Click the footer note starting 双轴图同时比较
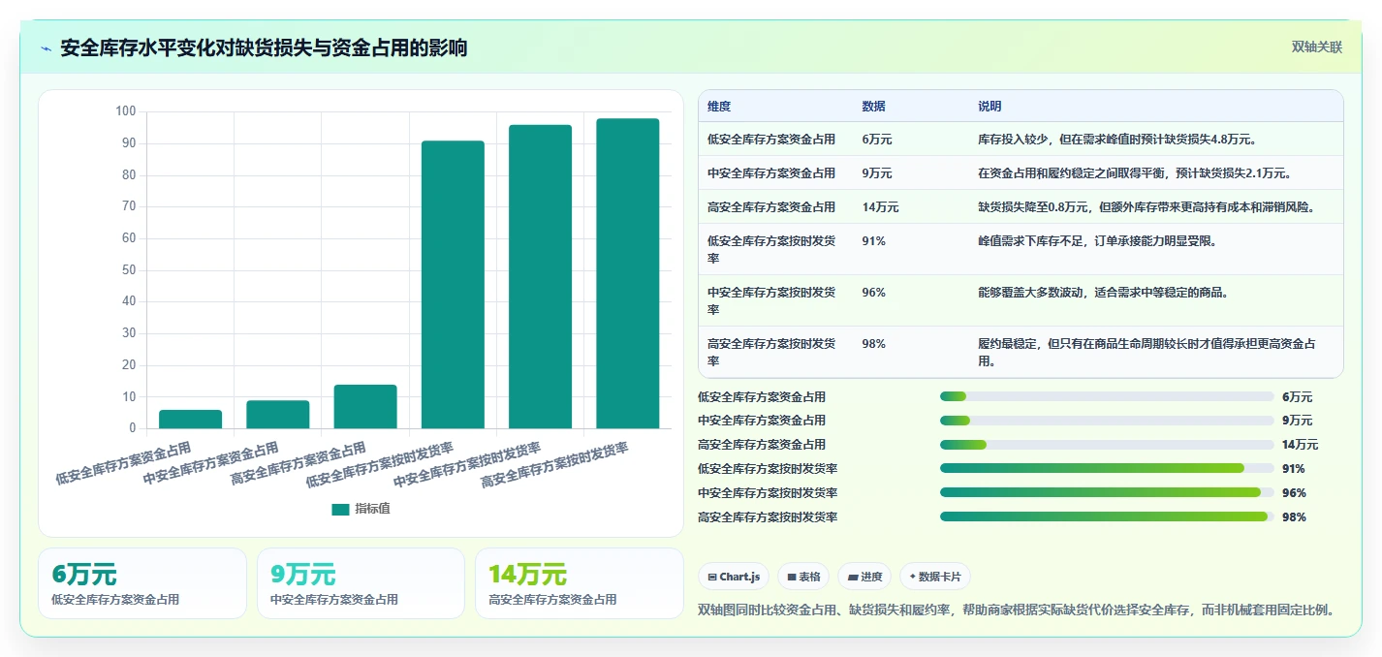The image size is (1382, 657). coord(1017,610)
